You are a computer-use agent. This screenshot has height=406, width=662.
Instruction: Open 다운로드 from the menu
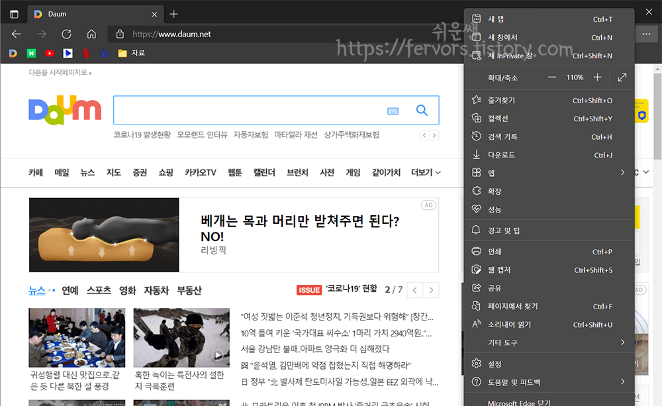[x=549, y=154]
